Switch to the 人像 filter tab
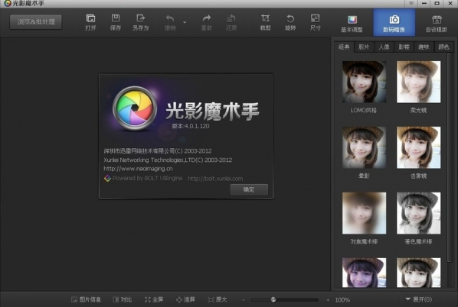 click(x=384, y=47)
